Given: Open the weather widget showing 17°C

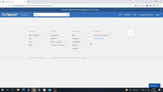Looking at the screenshot, I should pyautogui.click(x=132, y=90).
